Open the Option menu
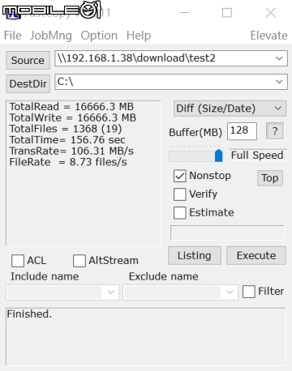Viewport: 292px width, 371px height. (99, 36)
